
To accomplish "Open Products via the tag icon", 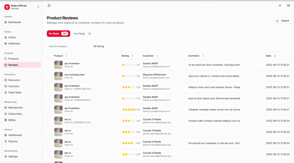I will (6, 59).
